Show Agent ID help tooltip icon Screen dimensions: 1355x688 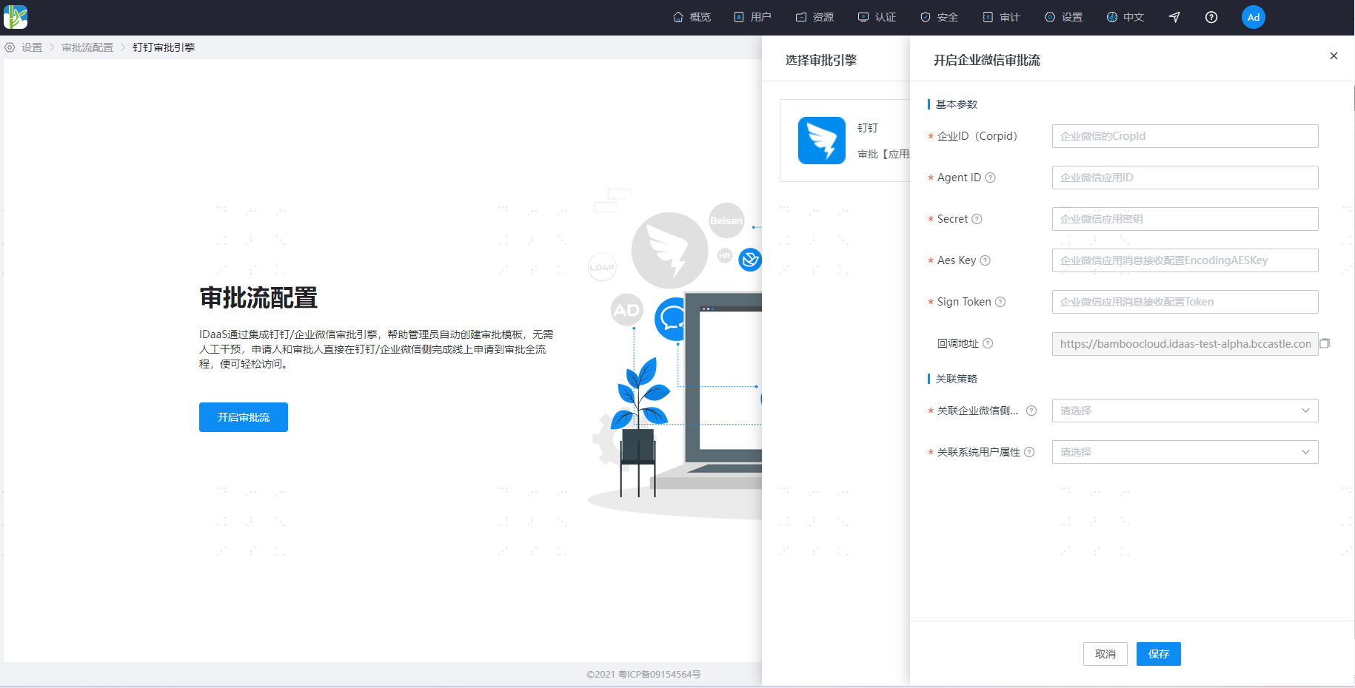click(x=991, y=178)
